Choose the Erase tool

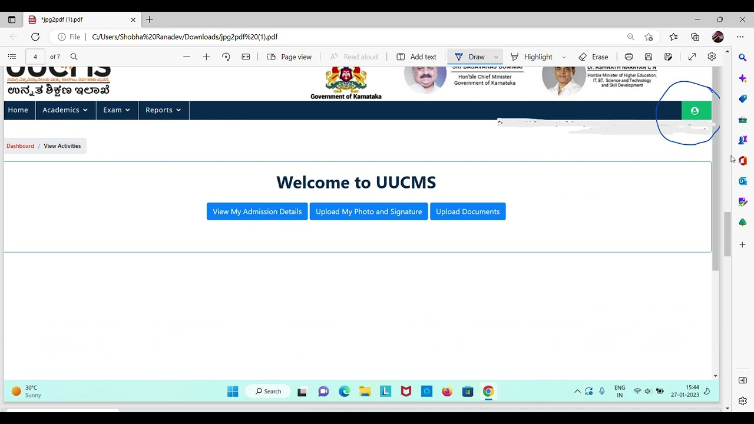pos(594,57)
